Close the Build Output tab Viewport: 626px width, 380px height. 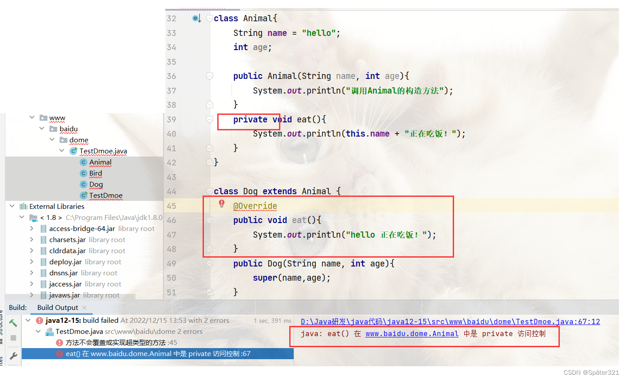(84, 308)
